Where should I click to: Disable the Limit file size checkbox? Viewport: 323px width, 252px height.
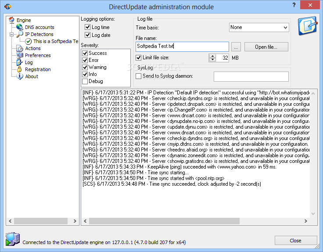tap(138, 58)
